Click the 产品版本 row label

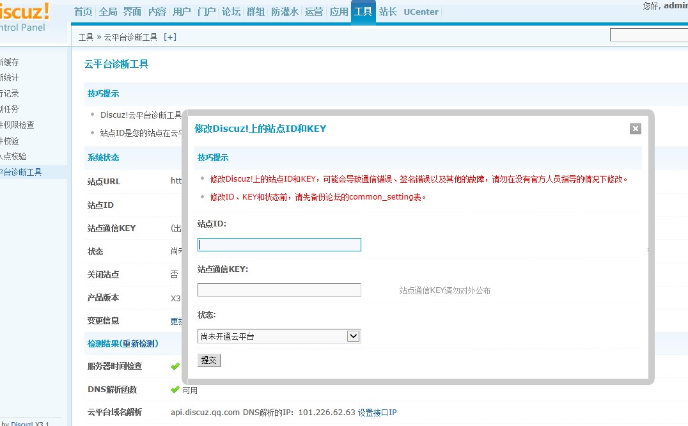pos(103,297)
